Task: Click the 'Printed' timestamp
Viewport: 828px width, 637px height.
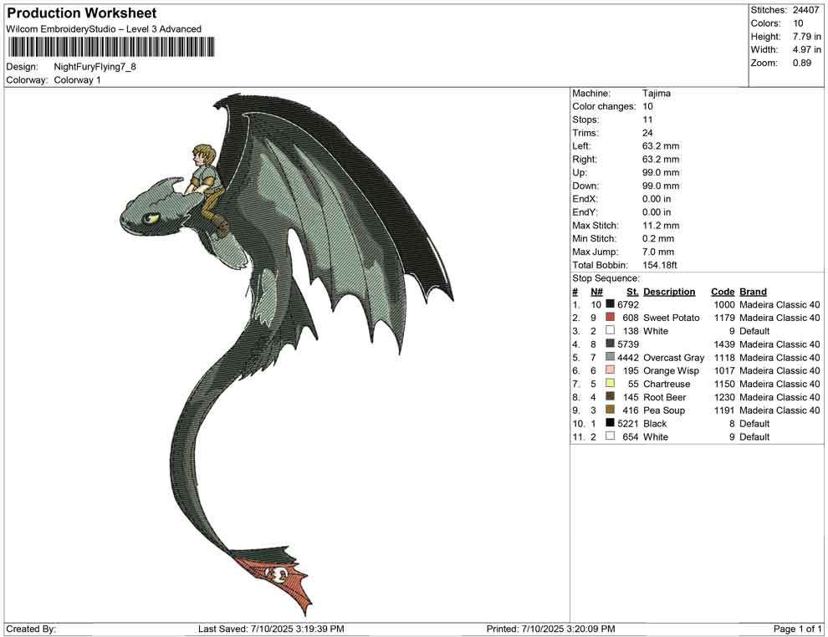Action: pos(551,629)
